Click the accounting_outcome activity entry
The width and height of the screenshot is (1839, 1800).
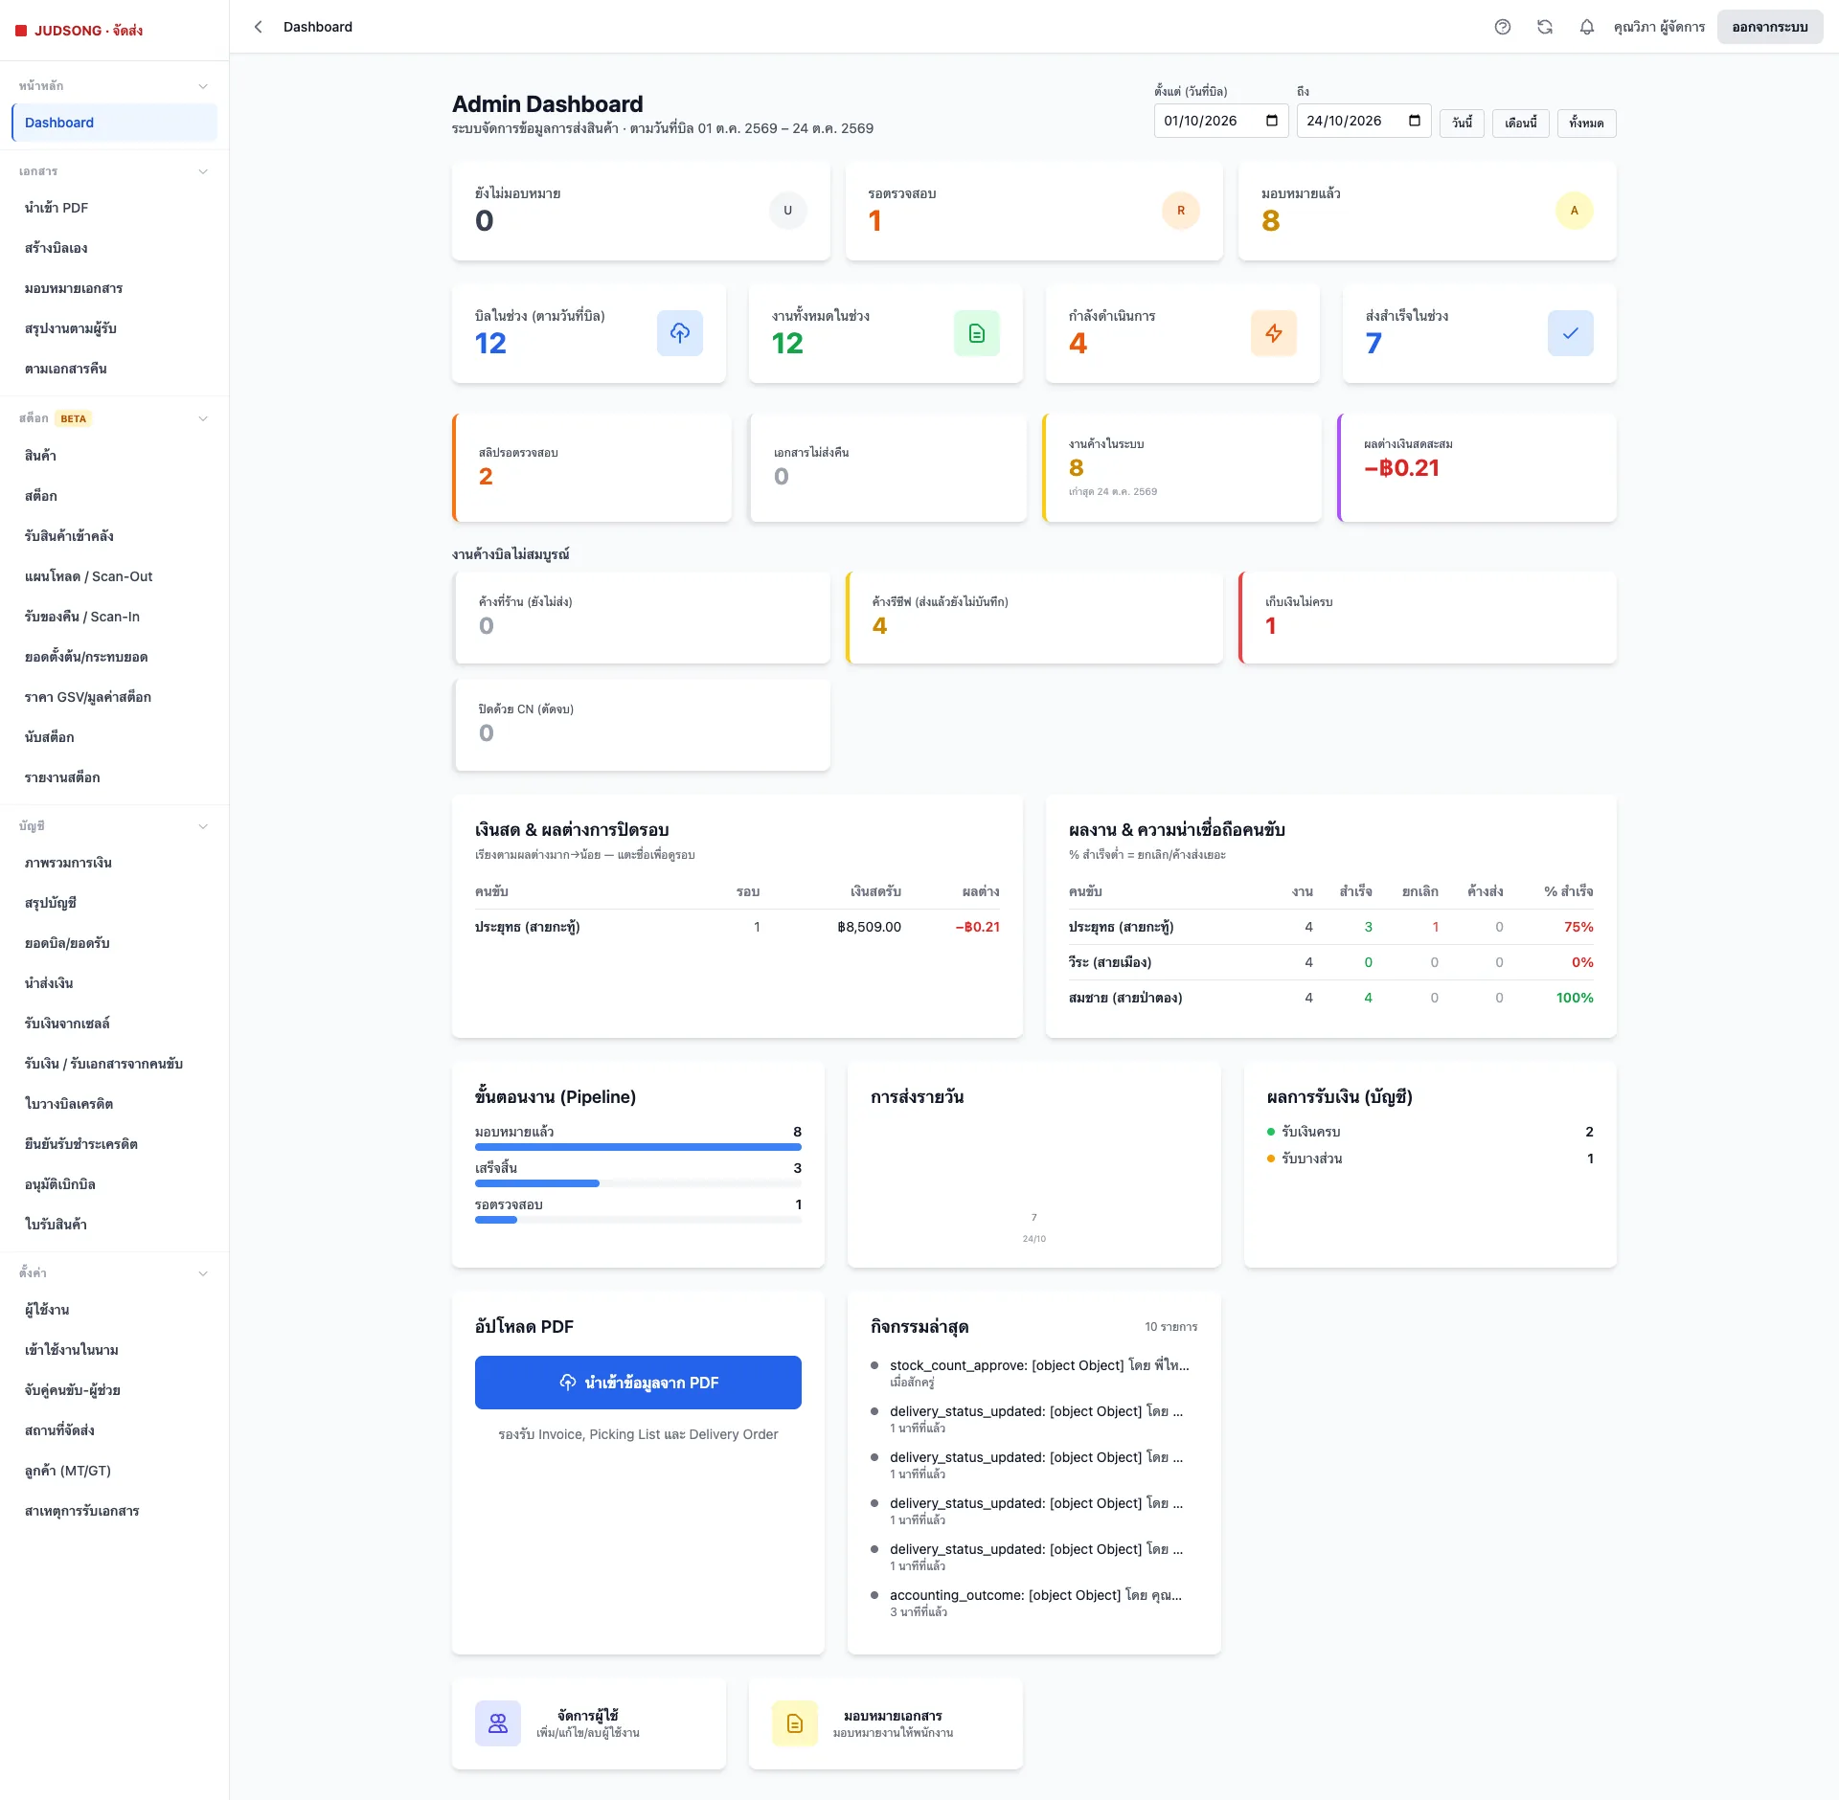(1034, 1603)
